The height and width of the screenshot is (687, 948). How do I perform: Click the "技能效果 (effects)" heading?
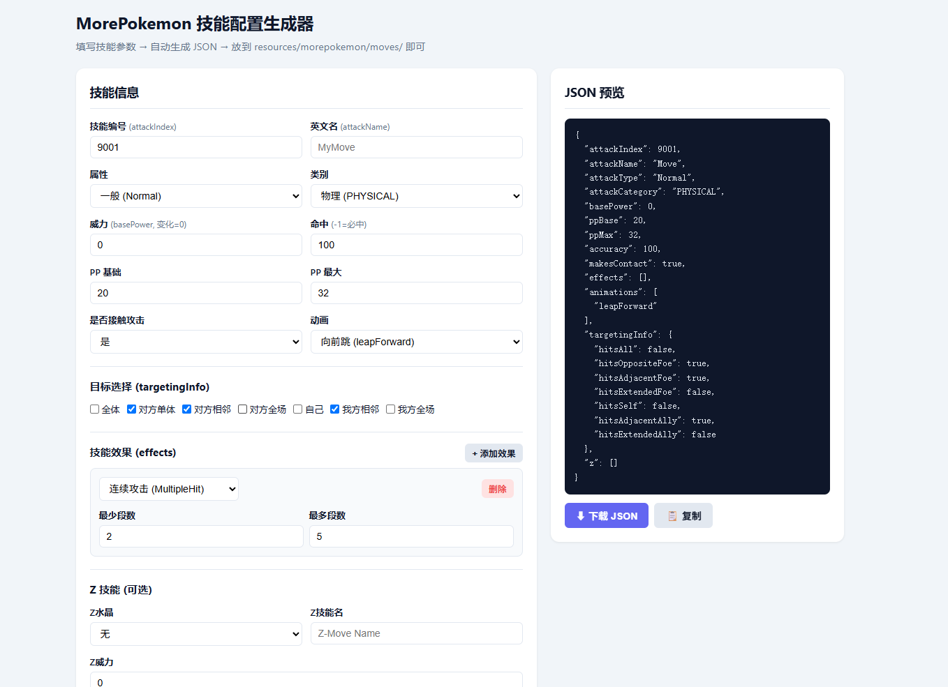tap(133, 453)
